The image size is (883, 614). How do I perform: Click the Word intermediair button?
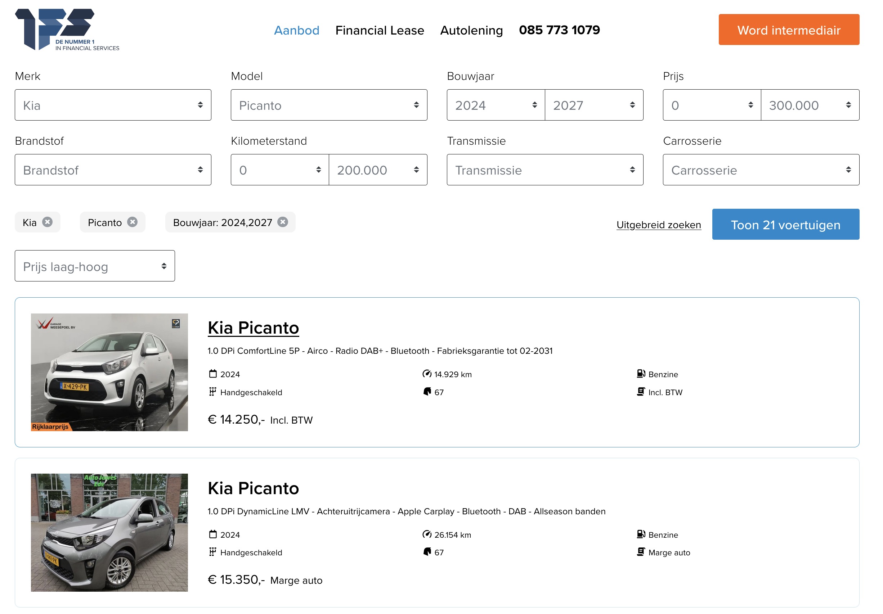click(x=789, y=30)
